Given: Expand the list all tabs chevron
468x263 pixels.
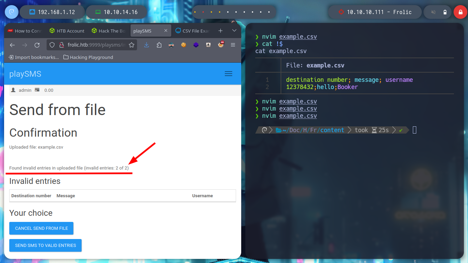Looking at the screenshot, I should pyautogui.click(x=234, y=30).
